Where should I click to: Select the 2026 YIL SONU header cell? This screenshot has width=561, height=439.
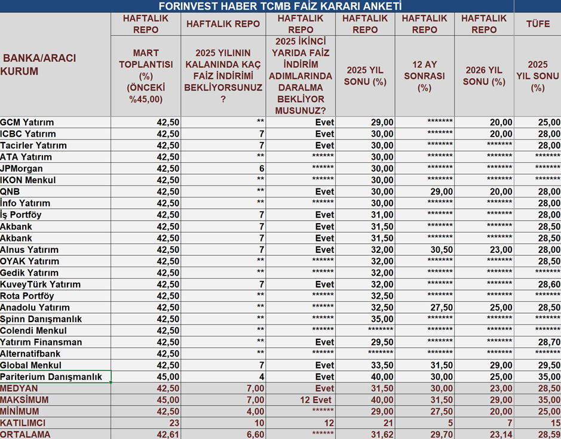tap(484, 76)
